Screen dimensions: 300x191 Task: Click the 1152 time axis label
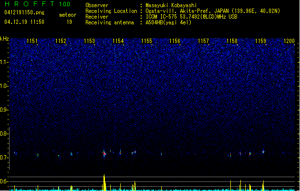61,41
